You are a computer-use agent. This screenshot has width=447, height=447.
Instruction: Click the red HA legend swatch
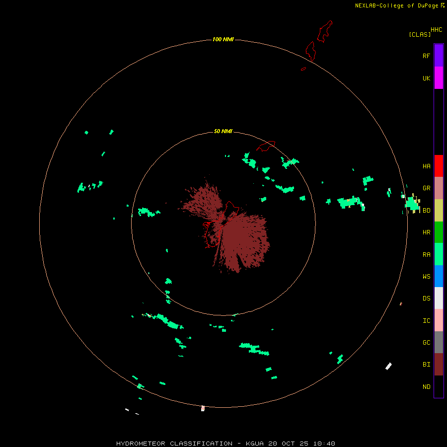tap(439, 166)
